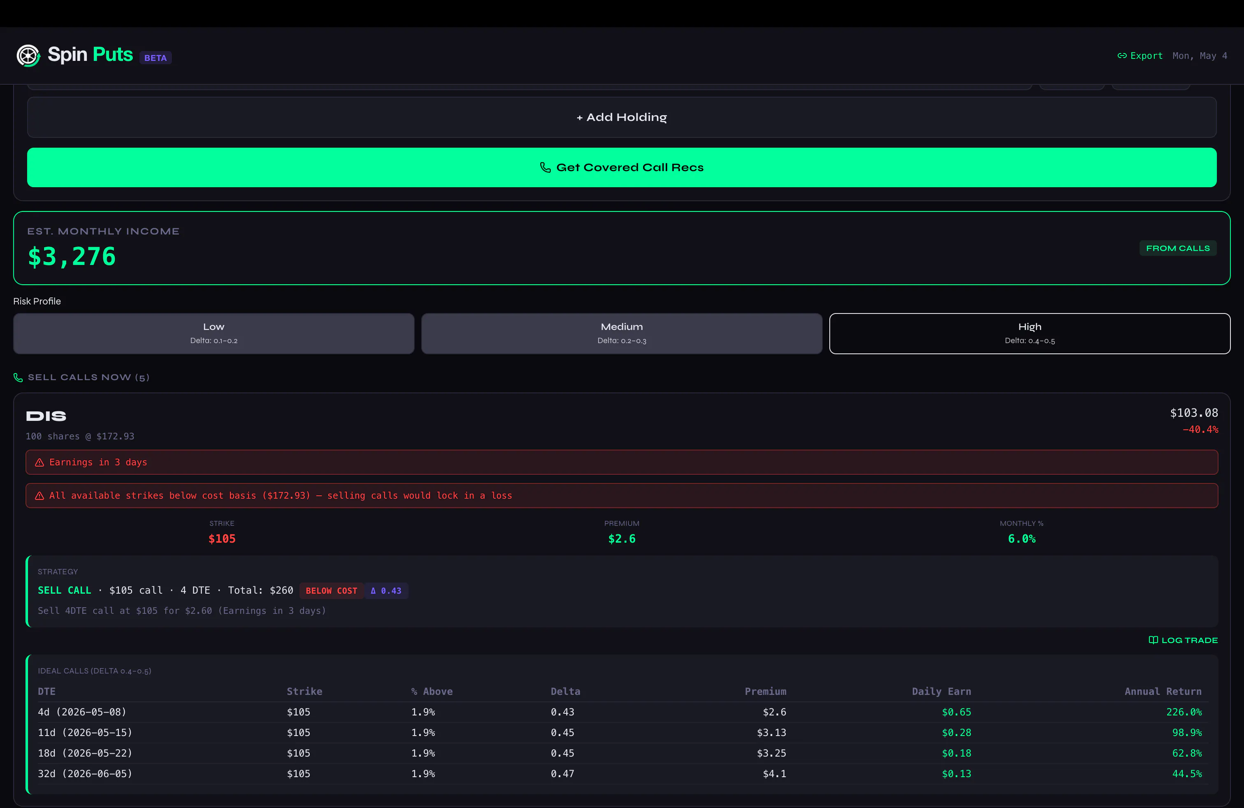Click the Spin Puts brand name
1244x808 pixels.
tap(91, 54)
